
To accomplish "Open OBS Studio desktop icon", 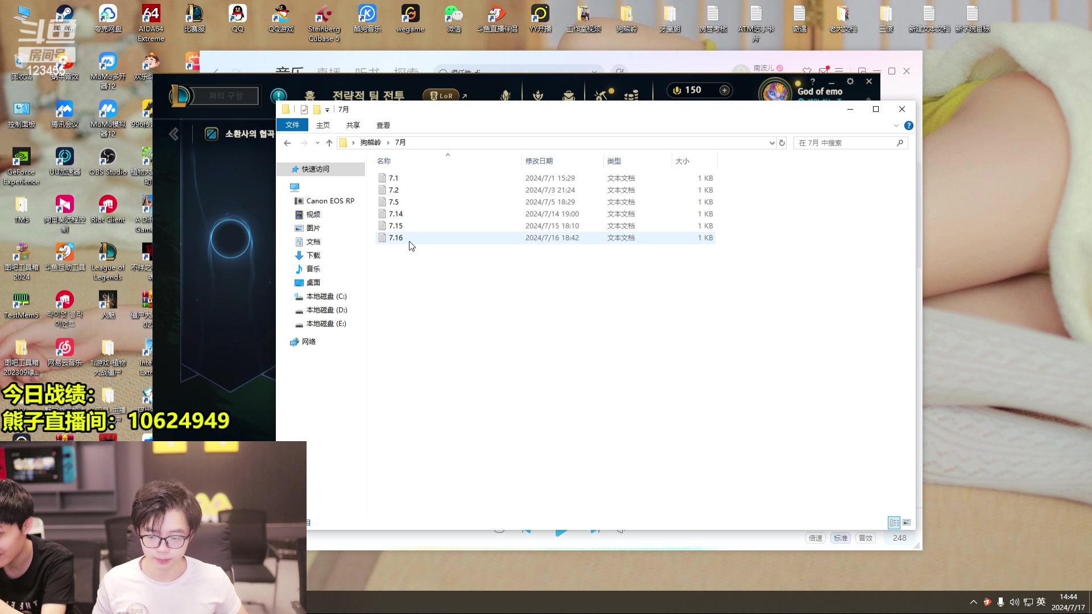I will [x=107, y=161].
